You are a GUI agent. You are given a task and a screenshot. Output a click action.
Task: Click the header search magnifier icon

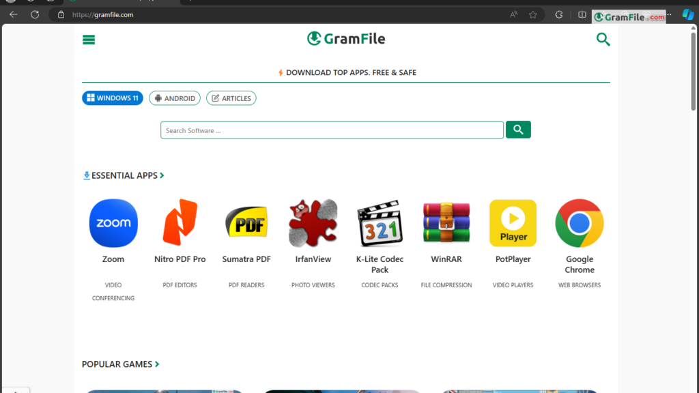[x=603, y=40]
